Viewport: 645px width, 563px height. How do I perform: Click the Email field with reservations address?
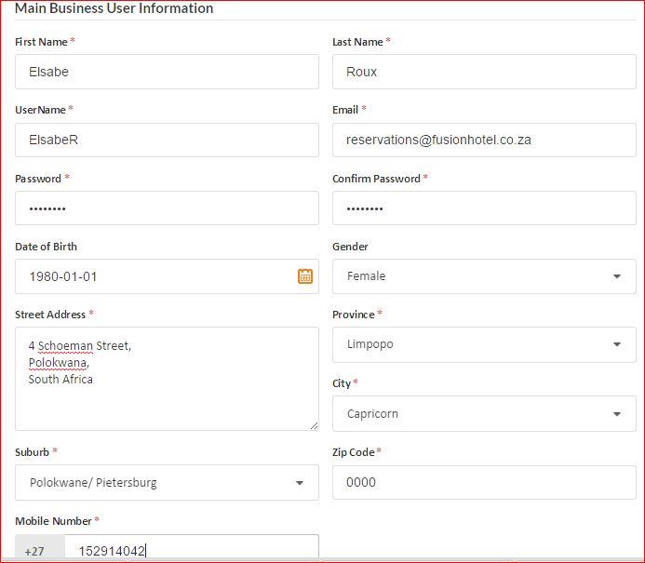[483, 140]
